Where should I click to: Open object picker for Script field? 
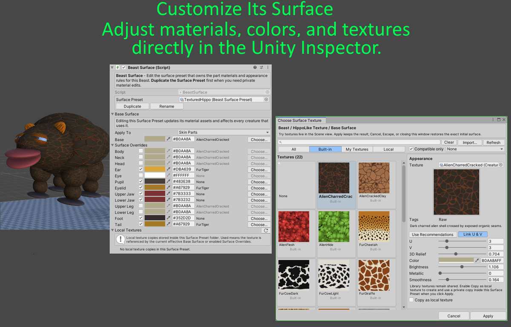(267, 92)
